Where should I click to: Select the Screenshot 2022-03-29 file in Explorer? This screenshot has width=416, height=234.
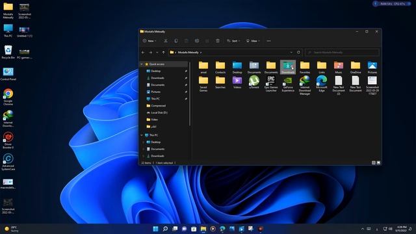click(372, 85)
